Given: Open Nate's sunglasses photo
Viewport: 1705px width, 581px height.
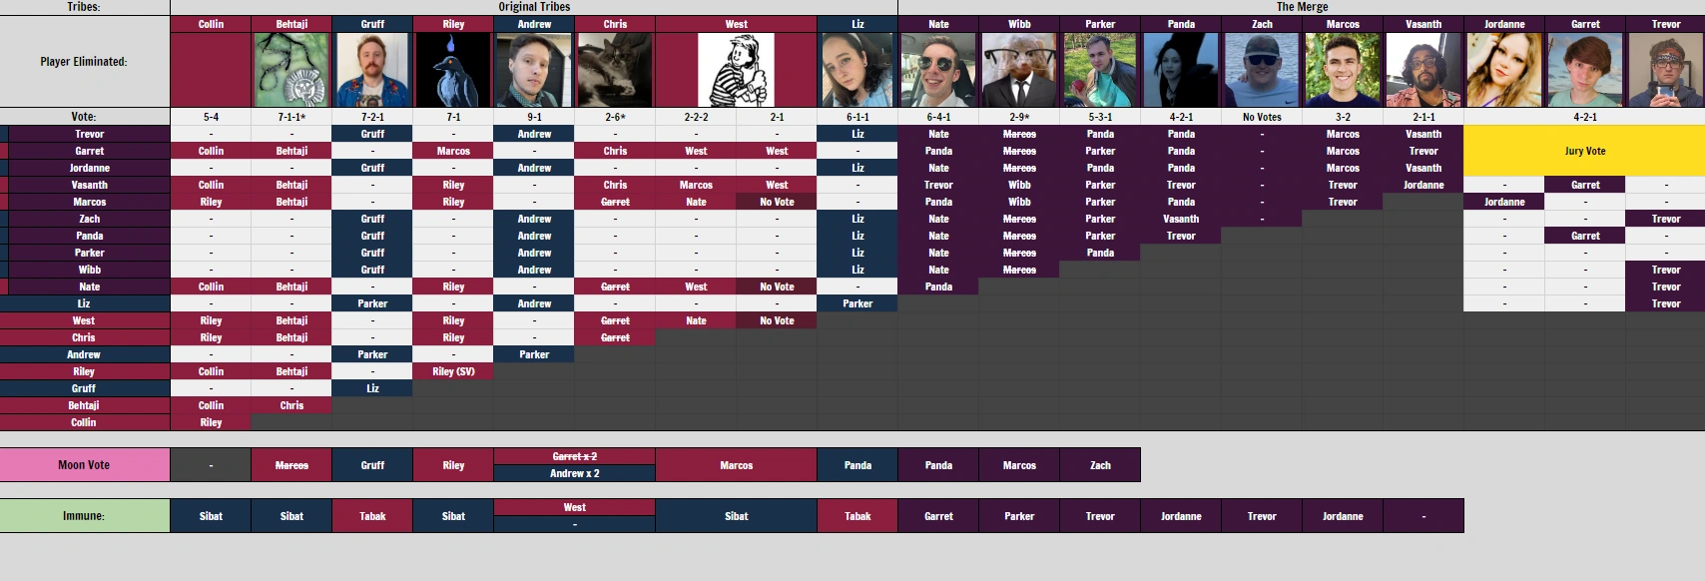Looking at the screenshot, I should [938, 70].
